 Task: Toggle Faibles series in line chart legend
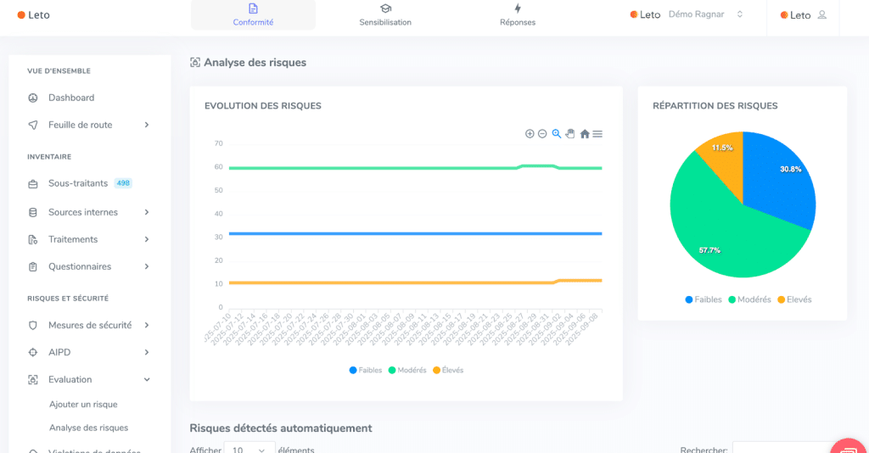(x=365, y=370)
